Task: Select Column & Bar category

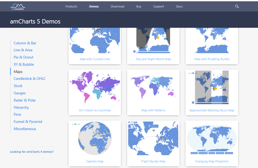Action: 25,43
